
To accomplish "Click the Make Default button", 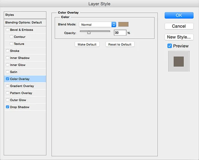I will tap(87, 44).
